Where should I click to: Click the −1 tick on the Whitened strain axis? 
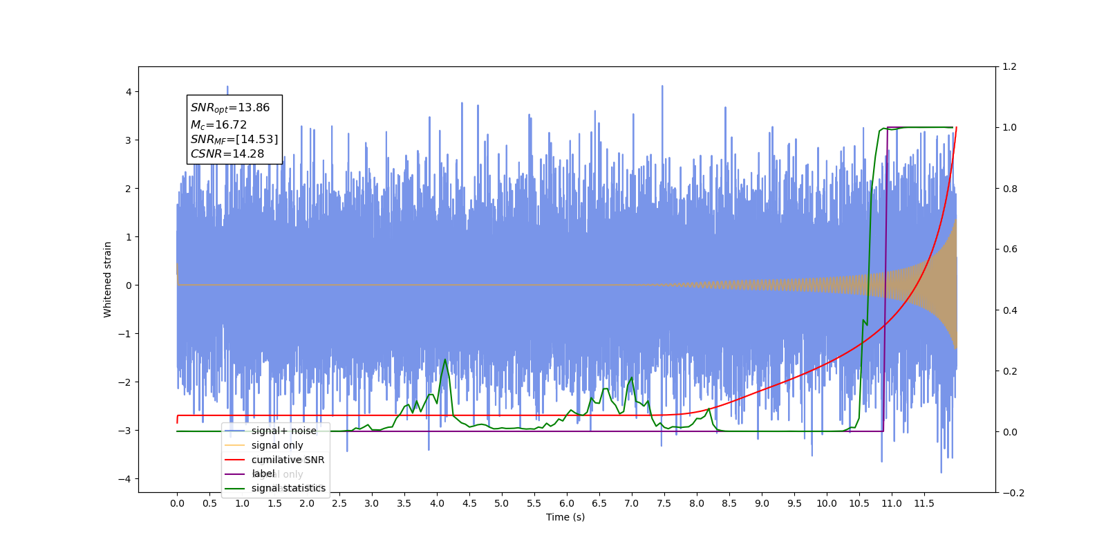click(124, 334)
